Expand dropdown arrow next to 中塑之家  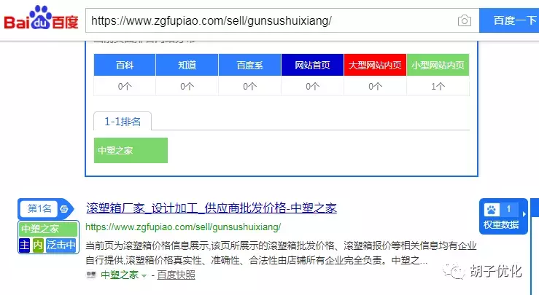click(144, 276)
